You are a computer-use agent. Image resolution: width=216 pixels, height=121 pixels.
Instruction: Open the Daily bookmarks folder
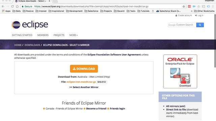pyautogui.click(x=17, y=11)
